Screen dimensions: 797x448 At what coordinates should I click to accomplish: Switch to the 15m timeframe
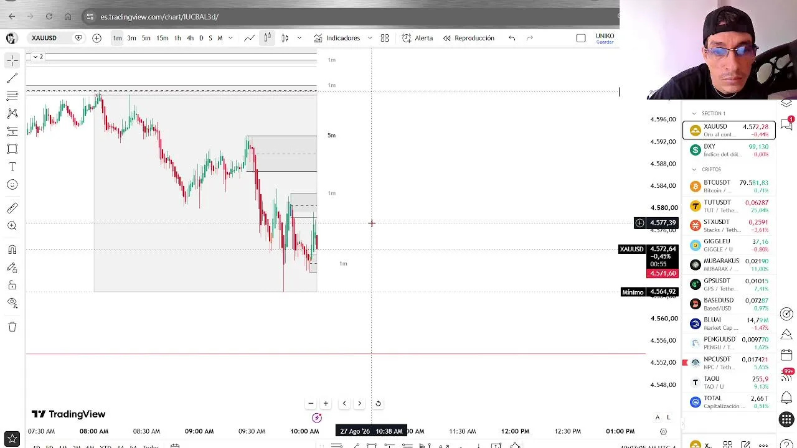pyautogui.click(x=162, y=38)
